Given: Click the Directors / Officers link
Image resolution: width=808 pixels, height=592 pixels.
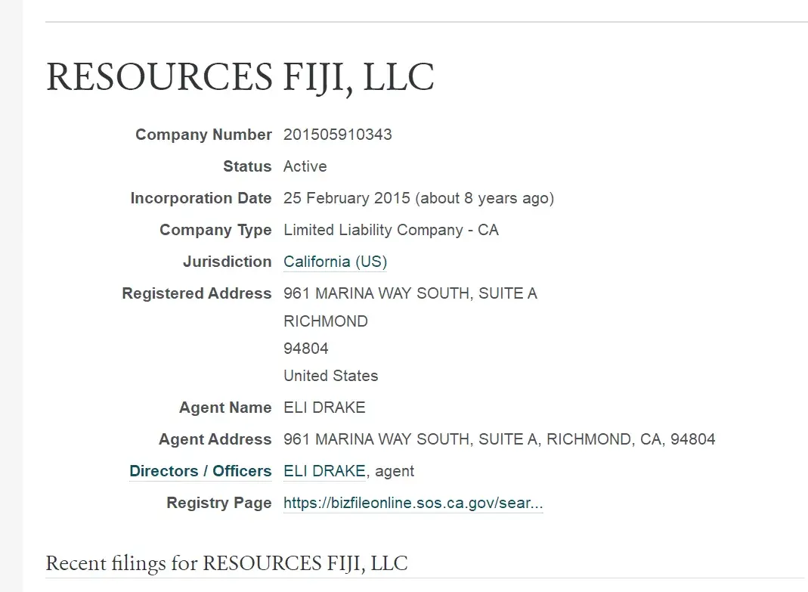Looking at the screenshot, I should pos(200,471).
